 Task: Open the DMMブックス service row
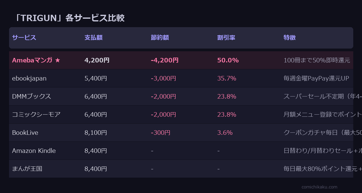pos(31,96)
